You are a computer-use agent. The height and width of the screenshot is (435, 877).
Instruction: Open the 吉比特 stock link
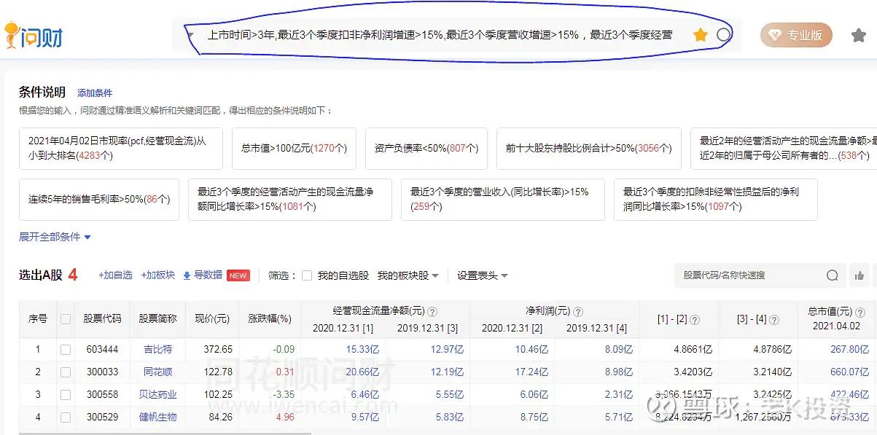point(158,350)
